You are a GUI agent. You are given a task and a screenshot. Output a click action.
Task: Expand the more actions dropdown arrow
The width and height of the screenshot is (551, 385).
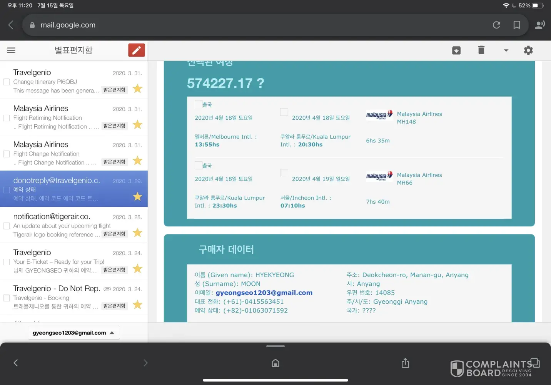click(x=506, y=50)
